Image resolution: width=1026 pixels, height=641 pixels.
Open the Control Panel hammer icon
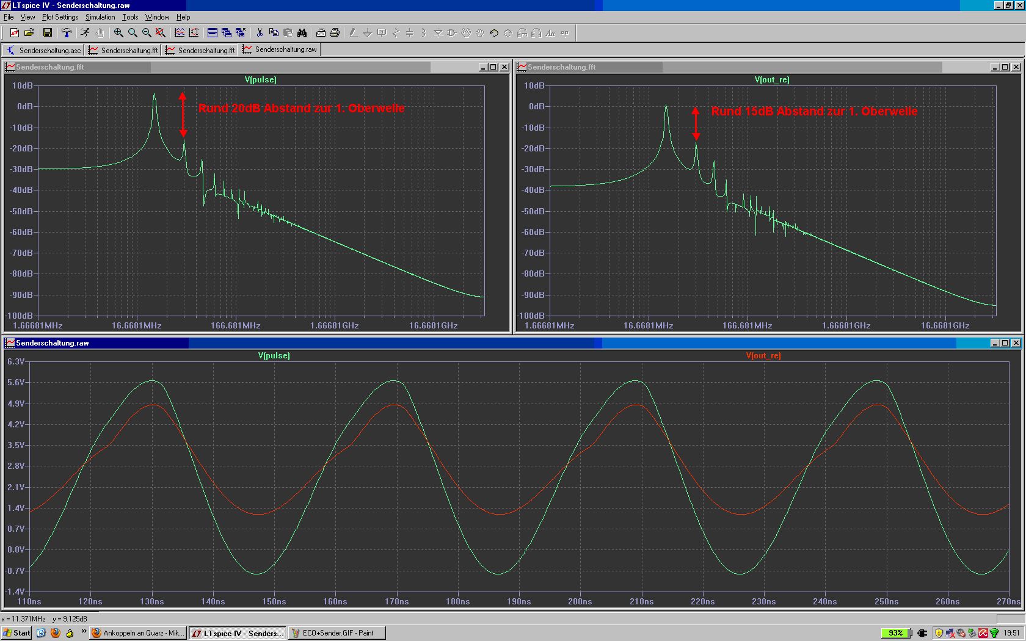coord(66,33)
